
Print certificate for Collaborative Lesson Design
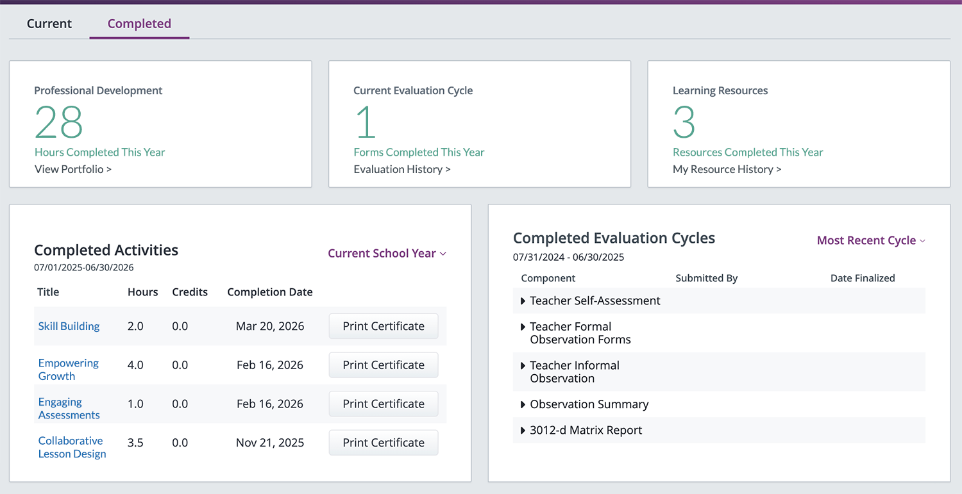(x=383, y=443)
